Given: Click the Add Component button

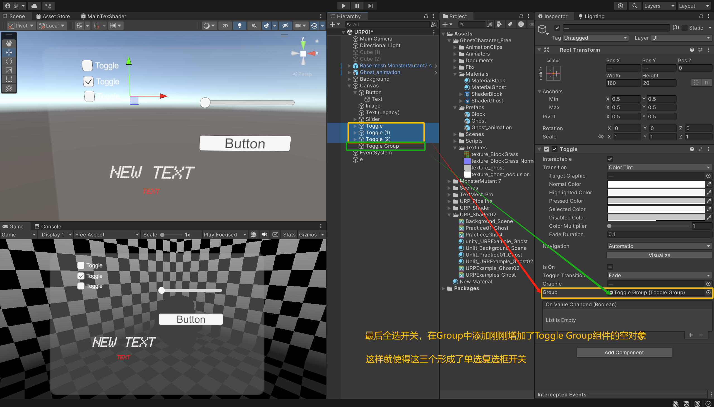Looking at the screenshot, I should pos(624,353).
